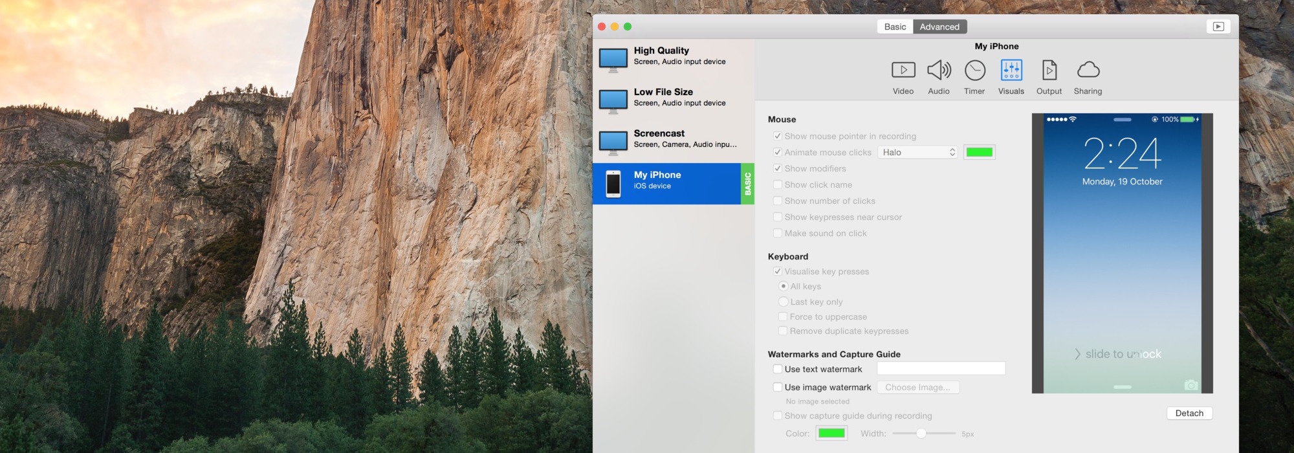The image size is (1294, 453).
Task: Open the green mouse click color swatch
Action: (x=979, y=152)
